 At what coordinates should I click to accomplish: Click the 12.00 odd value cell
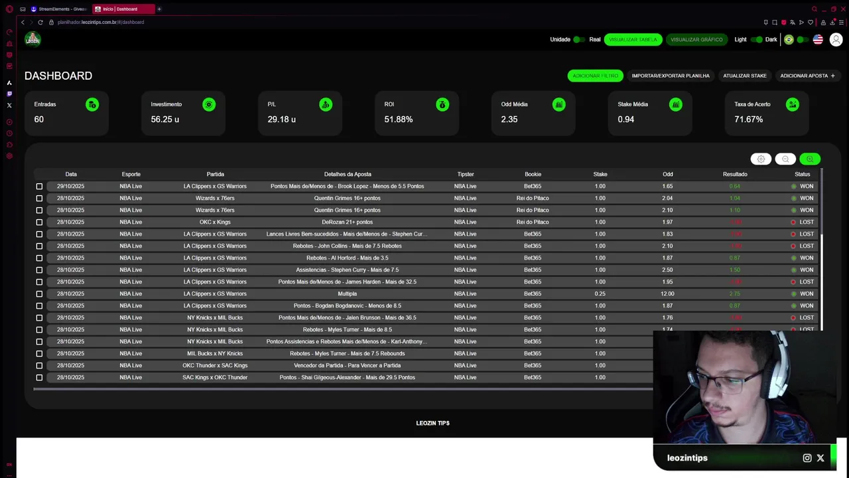pyautogui.click(x=667, y=294)
